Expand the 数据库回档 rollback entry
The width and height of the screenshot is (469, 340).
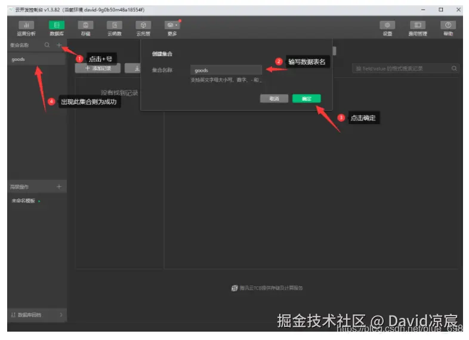pyautogui.click(x=37, y=314)
